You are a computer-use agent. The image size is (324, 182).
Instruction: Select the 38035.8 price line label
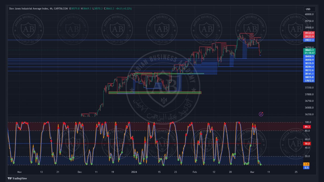point(309,77)
